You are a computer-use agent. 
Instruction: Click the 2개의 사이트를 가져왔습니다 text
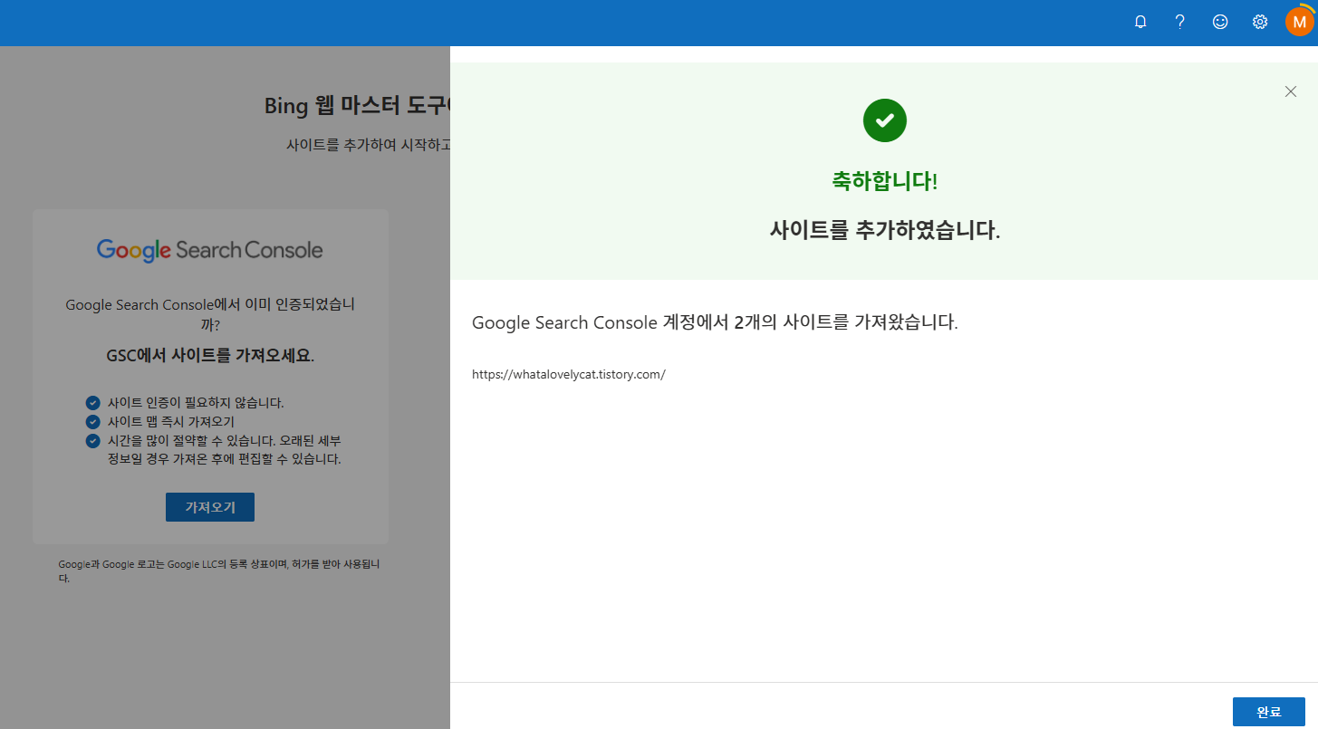[846, 322]
